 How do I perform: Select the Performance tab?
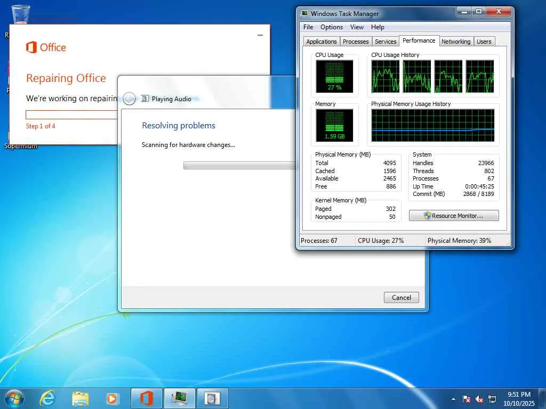pos(419,40)
